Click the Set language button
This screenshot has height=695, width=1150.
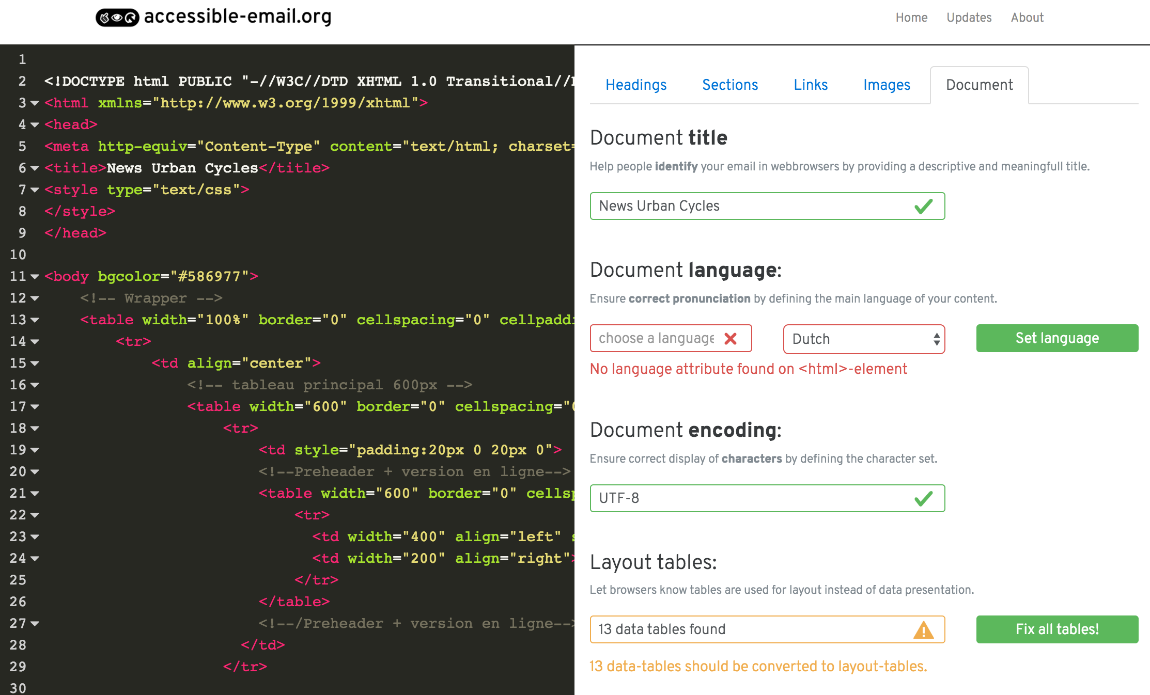[1057, 338]
